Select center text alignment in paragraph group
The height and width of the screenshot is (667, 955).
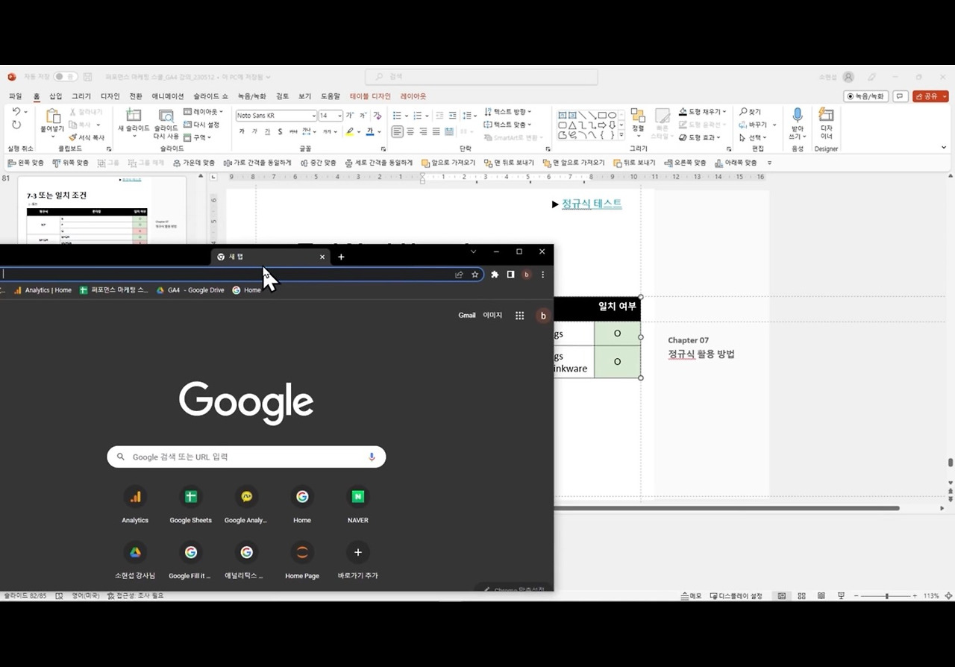click(x=410, y=132)
